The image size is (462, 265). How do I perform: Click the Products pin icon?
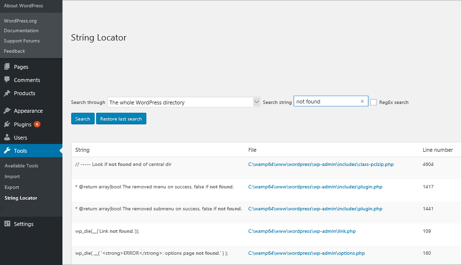tap(7, 93)
